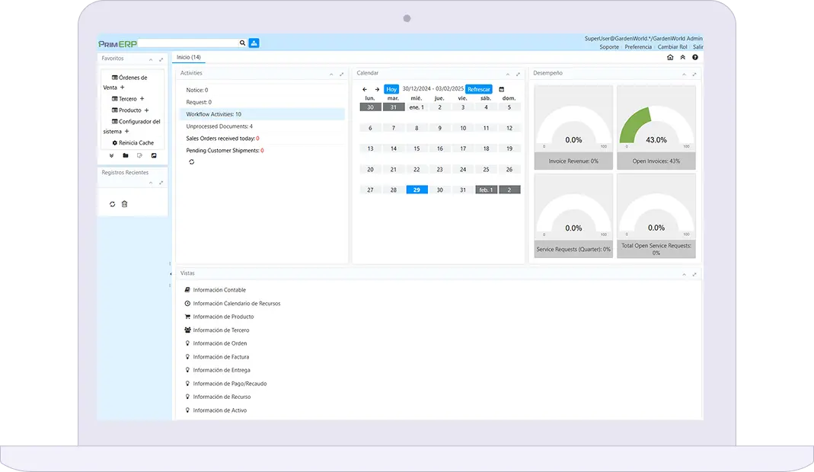
Task: Click the trash icon in Registros Recientes
Action: (125, 204)
